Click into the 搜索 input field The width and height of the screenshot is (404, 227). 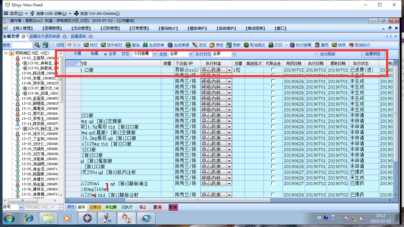(x=22, y=45)
